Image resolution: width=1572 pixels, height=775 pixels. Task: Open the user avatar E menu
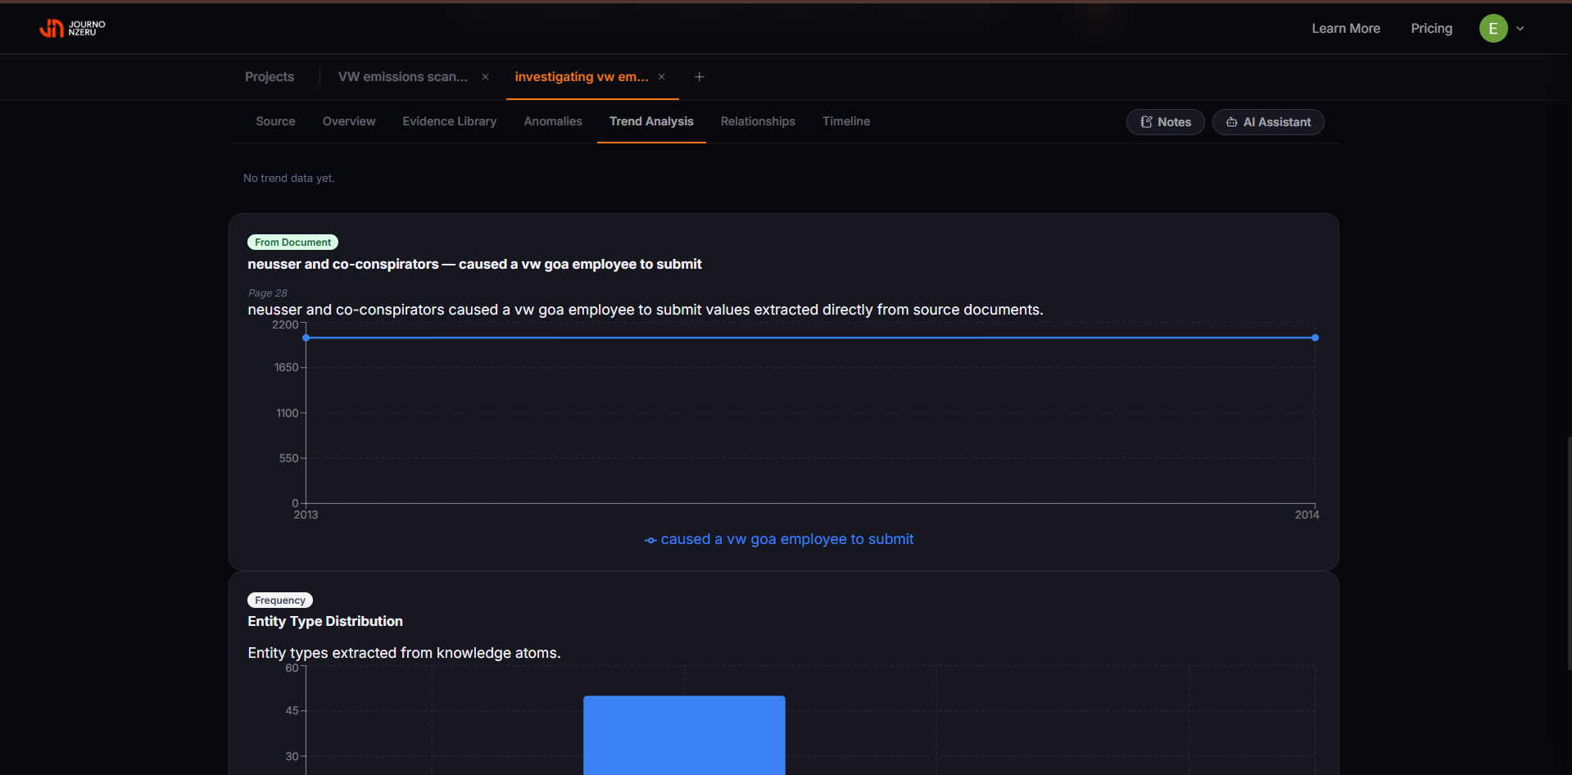pyautogui.click(x=1493, y=29)
